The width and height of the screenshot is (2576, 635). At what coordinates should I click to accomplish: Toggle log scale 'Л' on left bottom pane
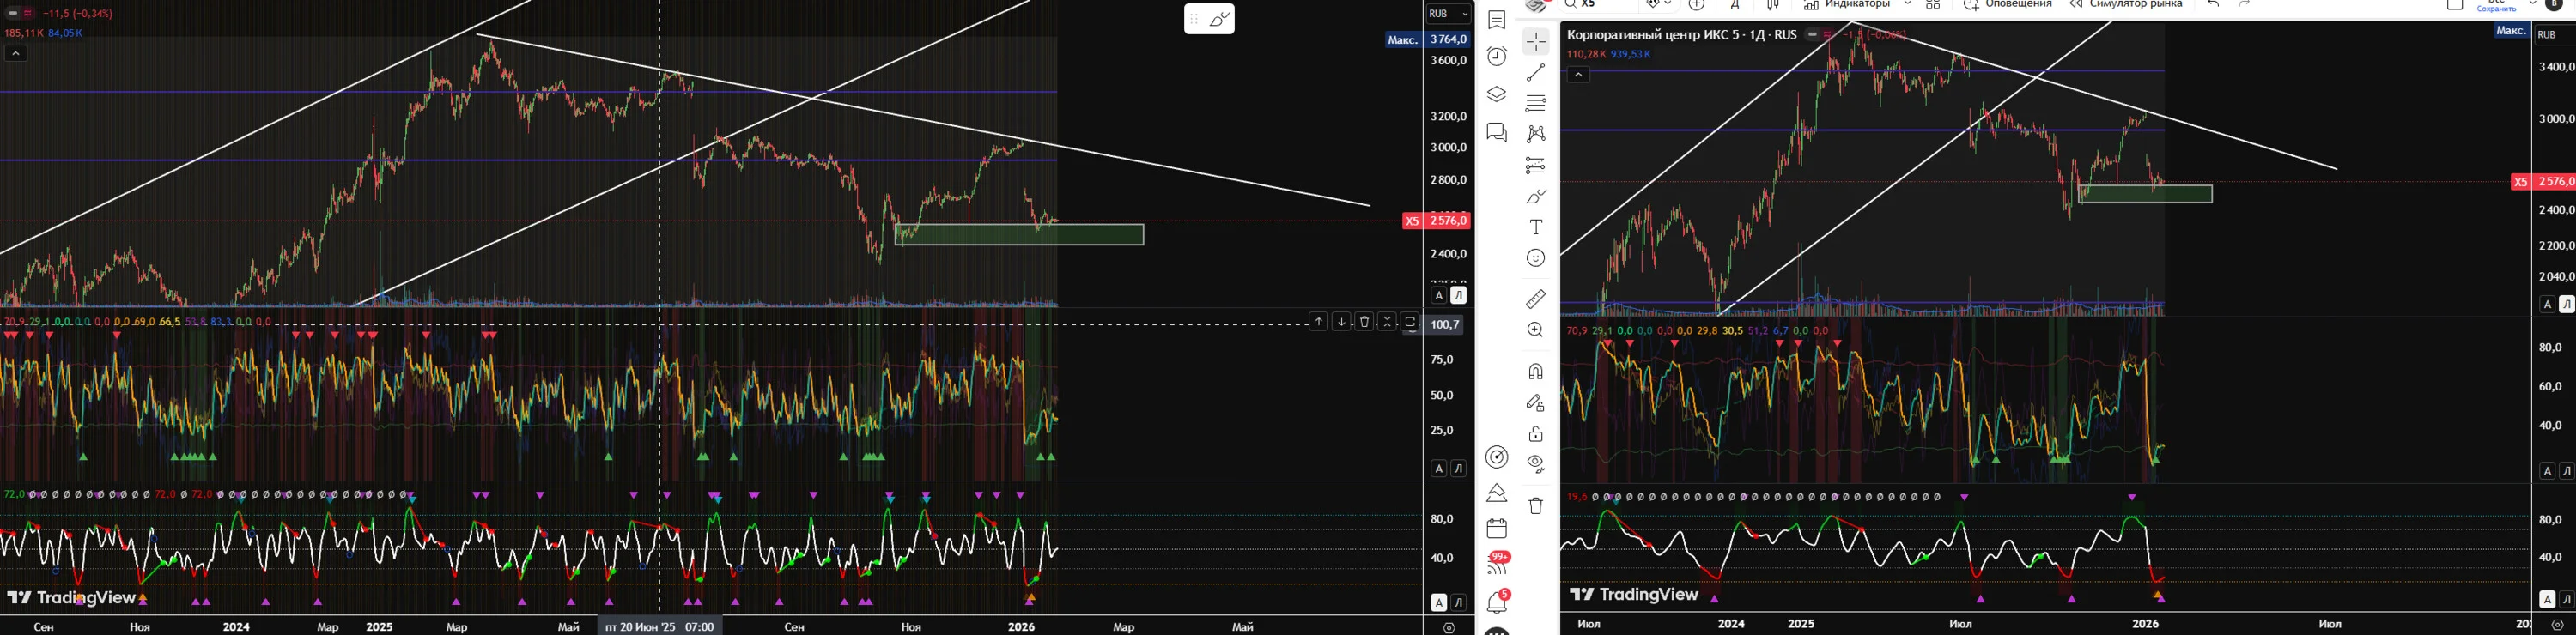point(1458,602)
